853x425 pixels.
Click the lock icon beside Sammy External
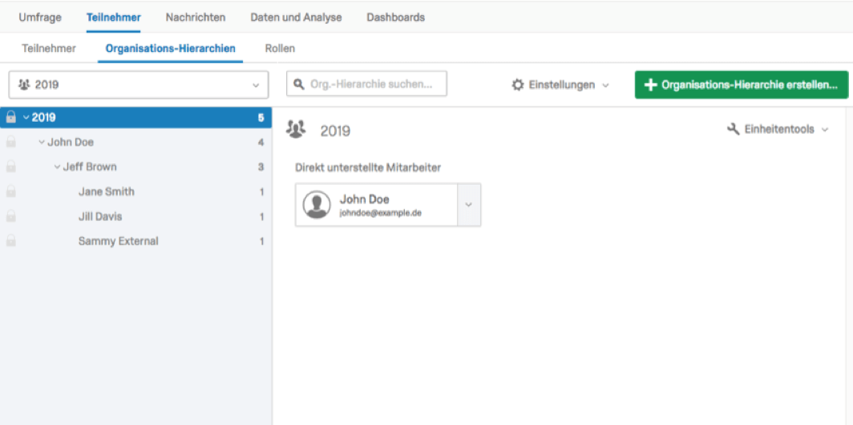point(10,241)
